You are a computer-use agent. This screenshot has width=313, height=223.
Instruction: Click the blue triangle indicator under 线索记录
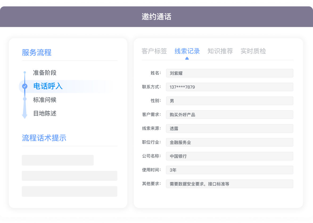[187, 58]
